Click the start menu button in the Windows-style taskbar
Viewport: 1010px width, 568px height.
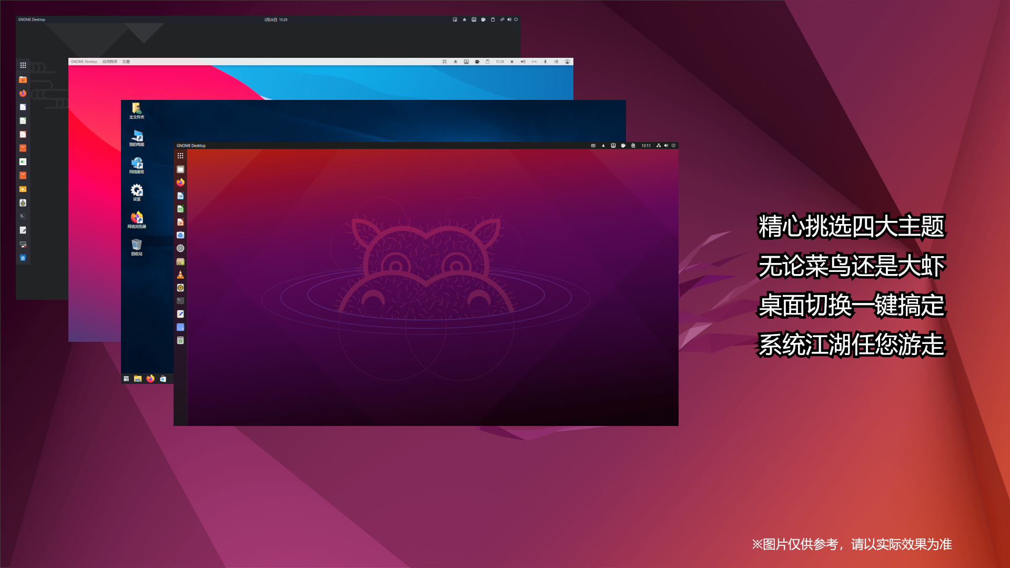point(126,379)
